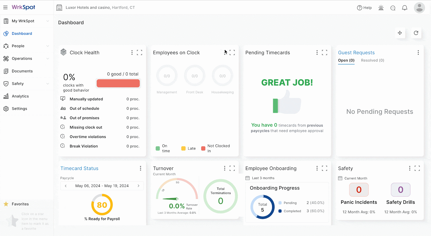
Task: Open the chat messages icon
Action: click(393, 8)
